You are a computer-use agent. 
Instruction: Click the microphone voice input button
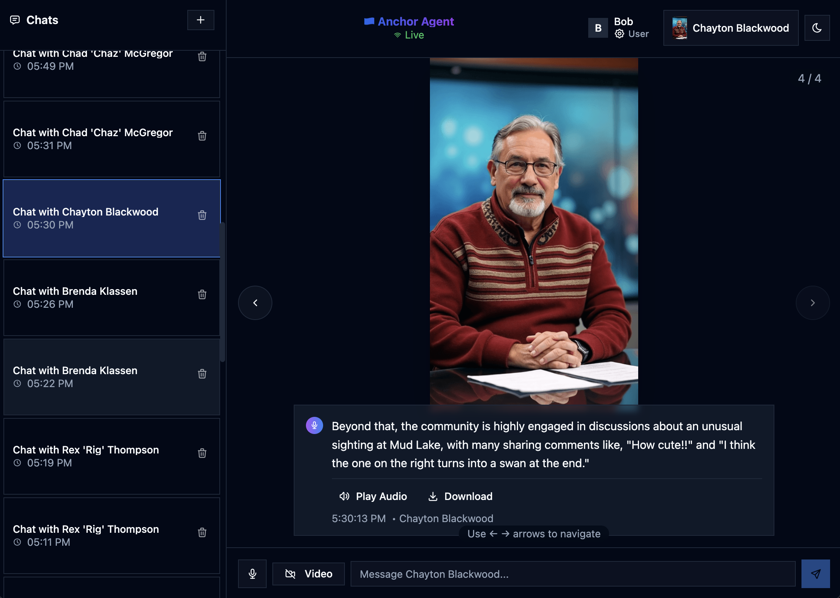click(x=252, y=574)
